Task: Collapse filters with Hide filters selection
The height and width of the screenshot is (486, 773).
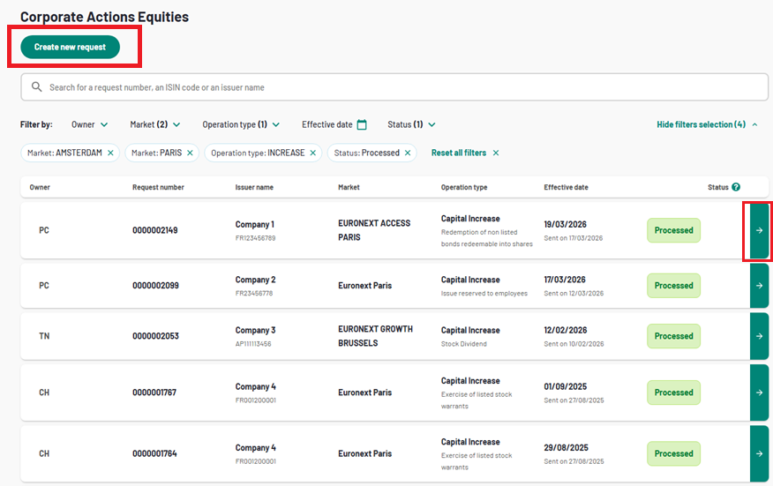Action: point(707,124)
